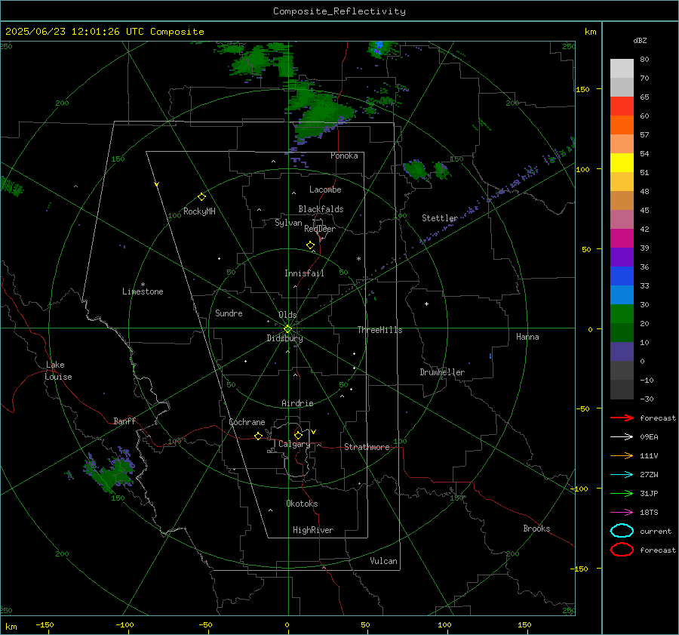Click the Ponoka town label
This screenshot has height=635, width=679.
(x=344, y=156)
